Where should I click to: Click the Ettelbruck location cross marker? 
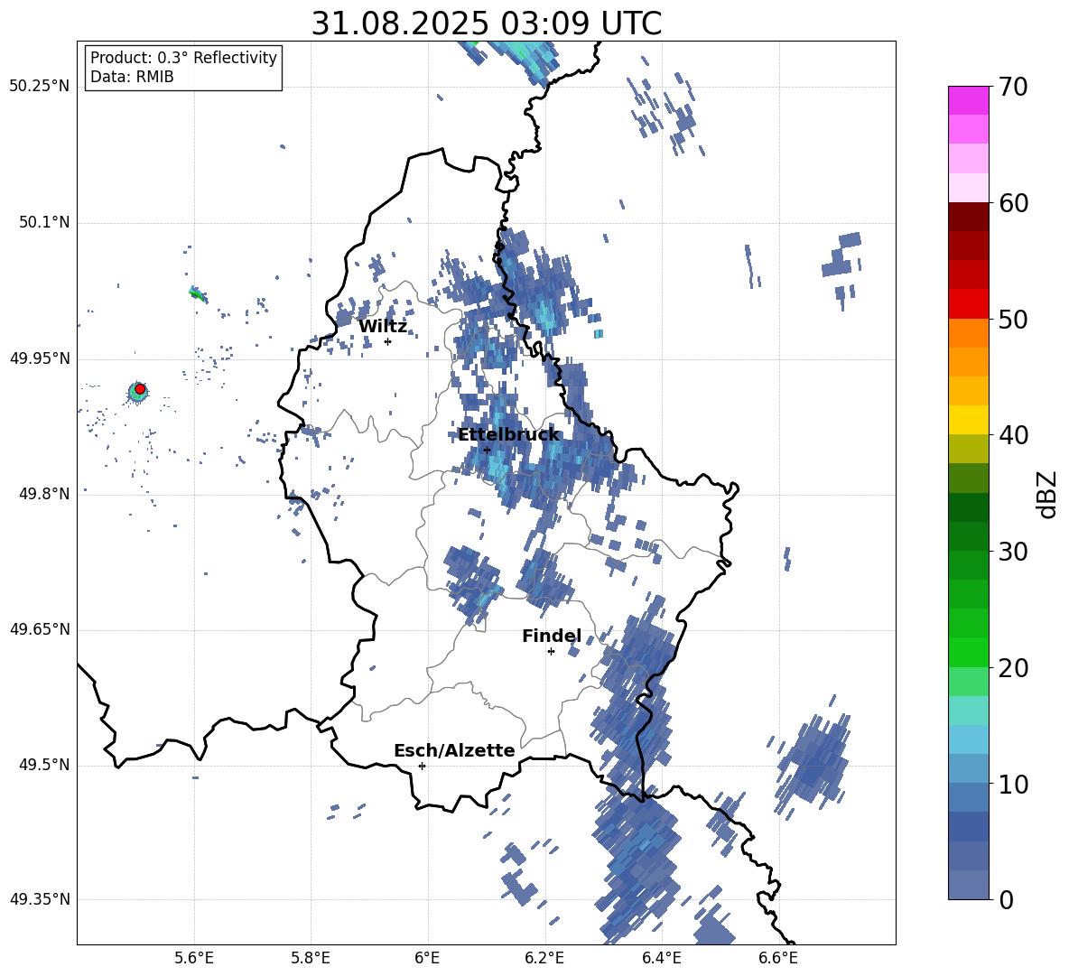(x=487, y=450)
